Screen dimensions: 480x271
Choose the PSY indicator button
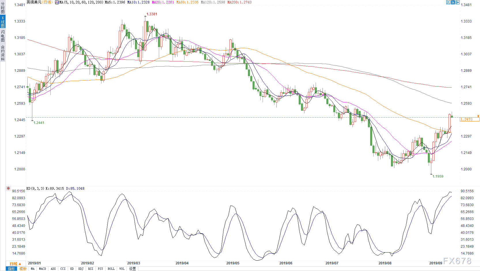click(x=100, y=269)
